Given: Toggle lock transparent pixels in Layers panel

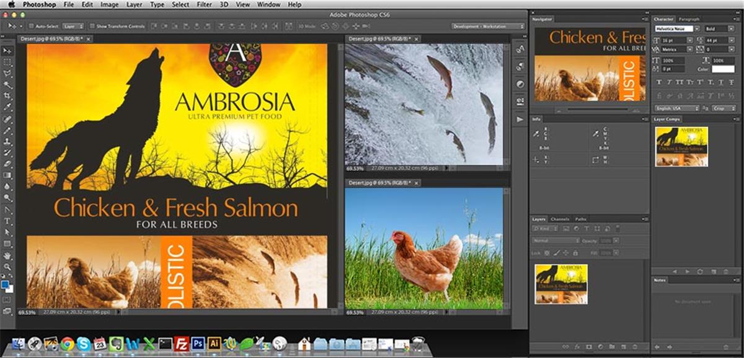Looking at the screenshot, I should [x=547, y=253].
